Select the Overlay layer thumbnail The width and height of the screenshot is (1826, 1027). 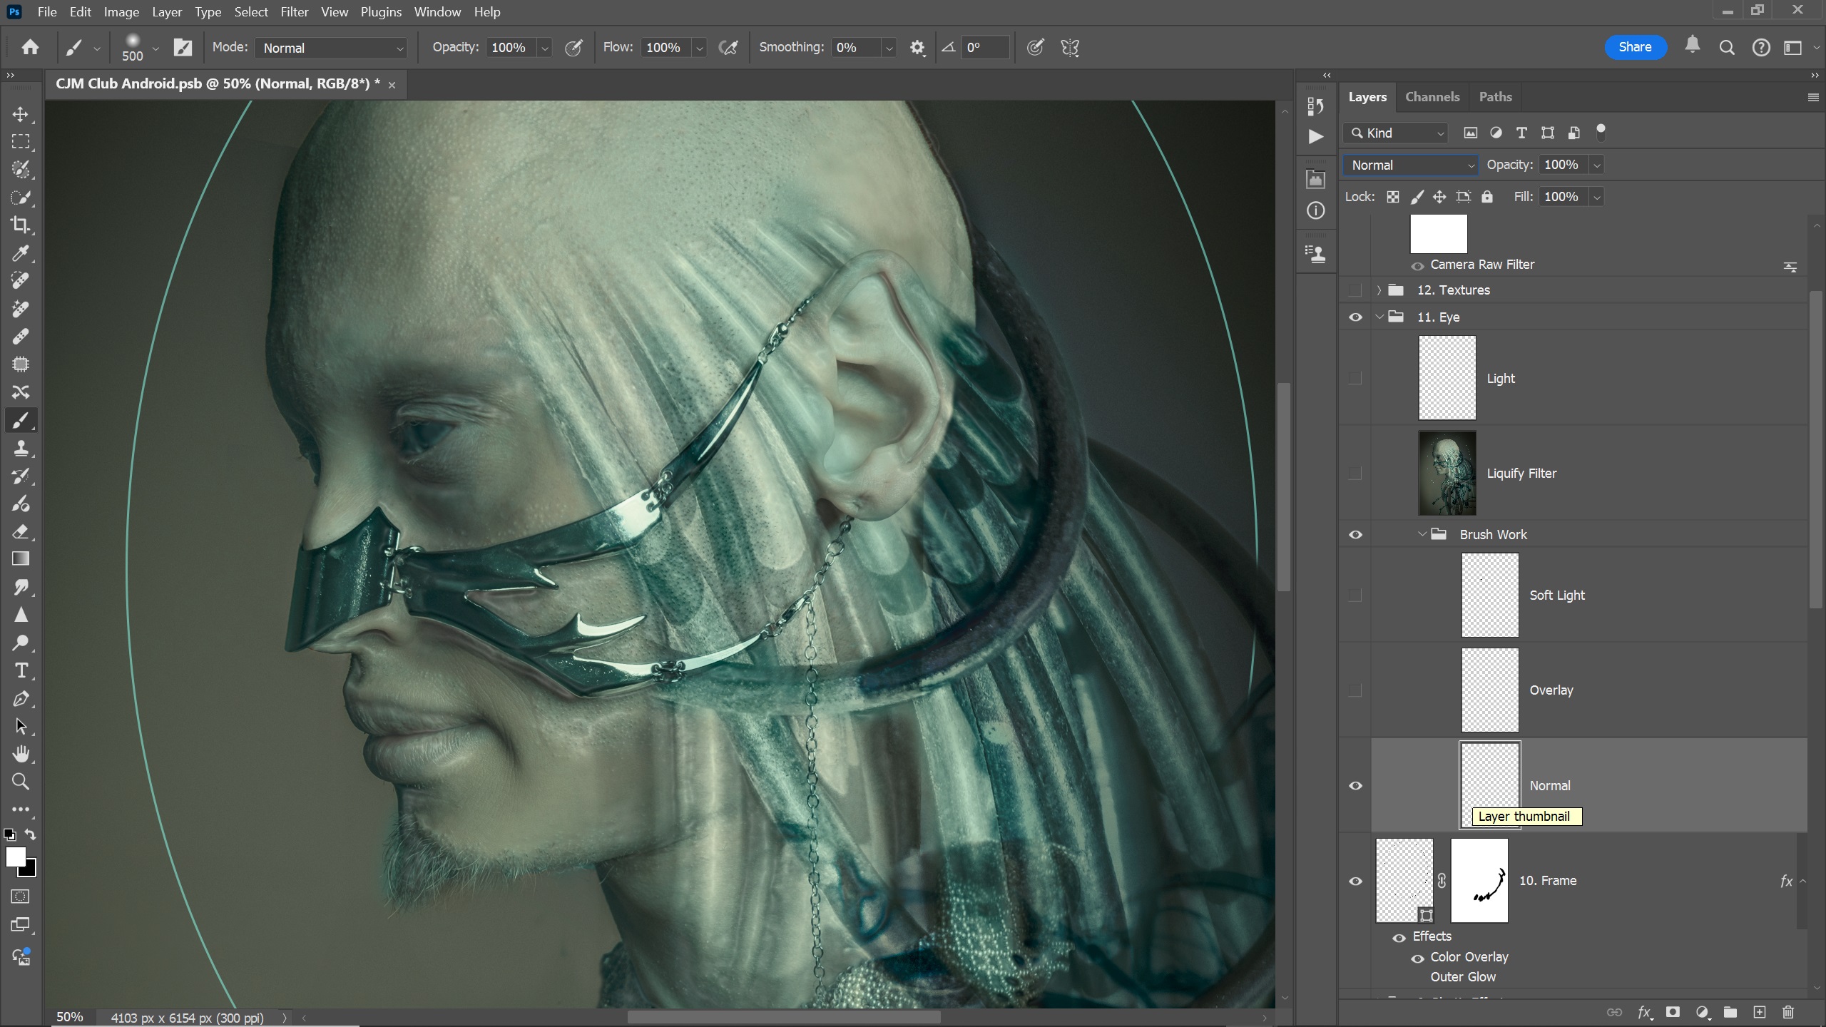pos(1489,690)
